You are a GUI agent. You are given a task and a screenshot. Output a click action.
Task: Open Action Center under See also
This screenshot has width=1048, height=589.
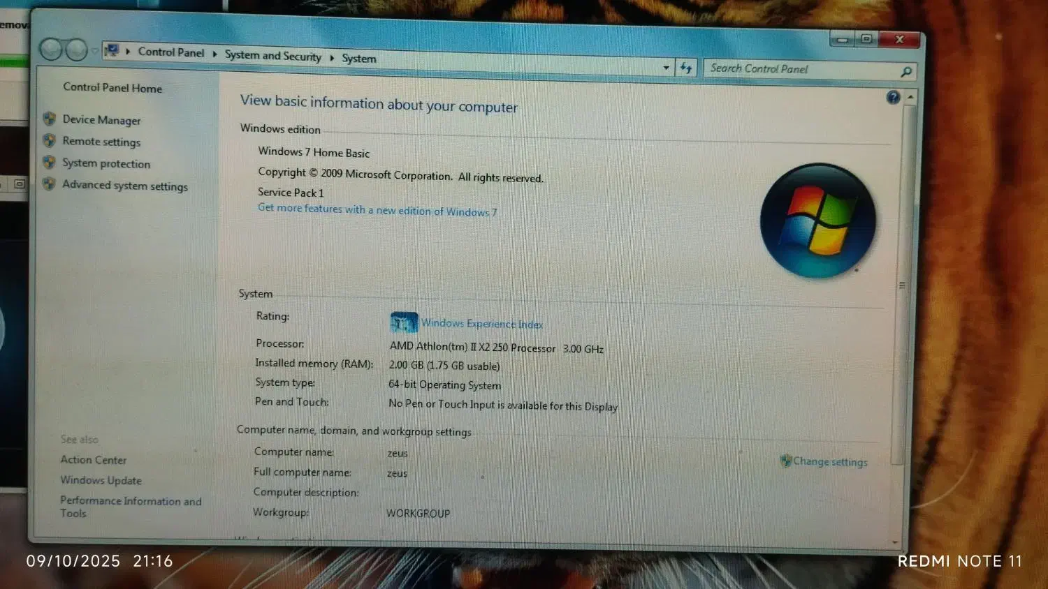click(x=94, y=460)
